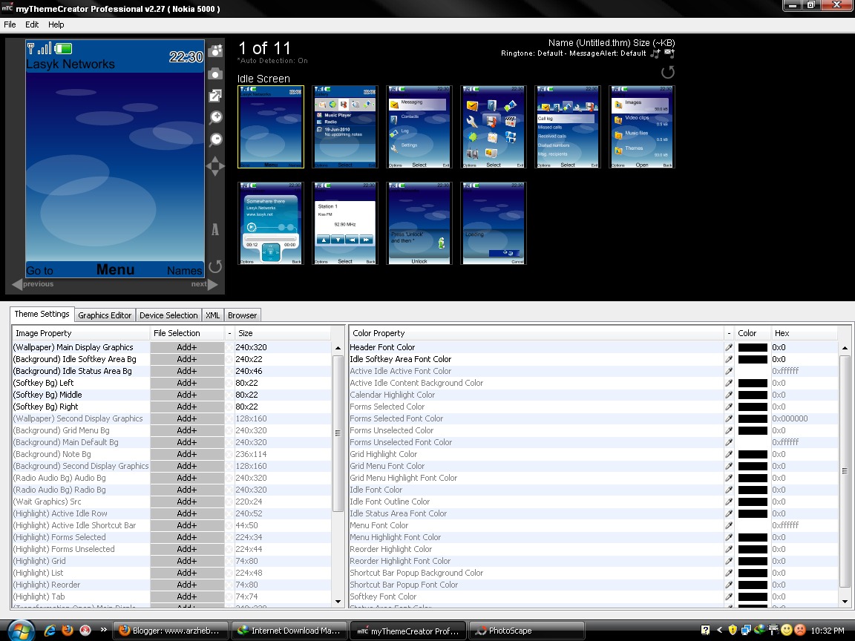Click the letter A font icon
Viewport: 855px width, 641px height.
click(x=215, y=229)
